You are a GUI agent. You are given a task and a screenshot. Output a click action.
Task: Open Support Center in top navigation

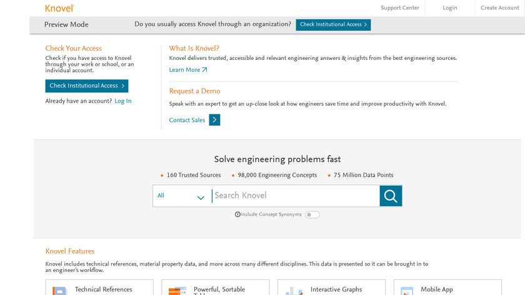(400, 8)
